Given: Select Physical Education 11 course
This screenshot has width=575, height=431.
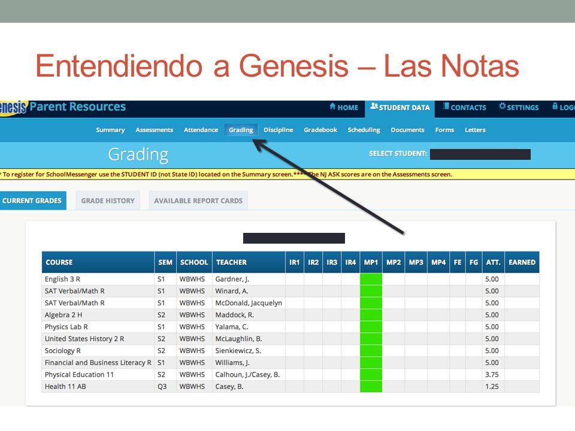Looking at the screenshot, I should (79, 375).
